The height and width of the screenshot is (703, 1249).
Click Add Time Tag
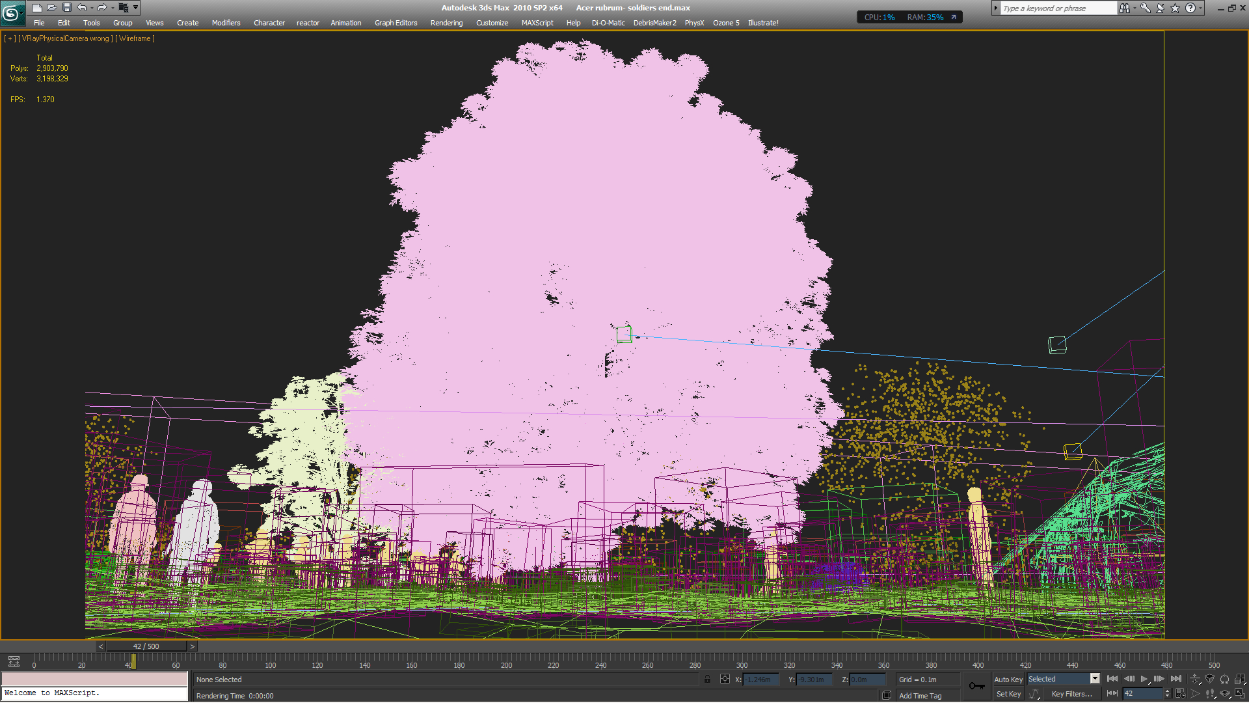pos(920,696)
